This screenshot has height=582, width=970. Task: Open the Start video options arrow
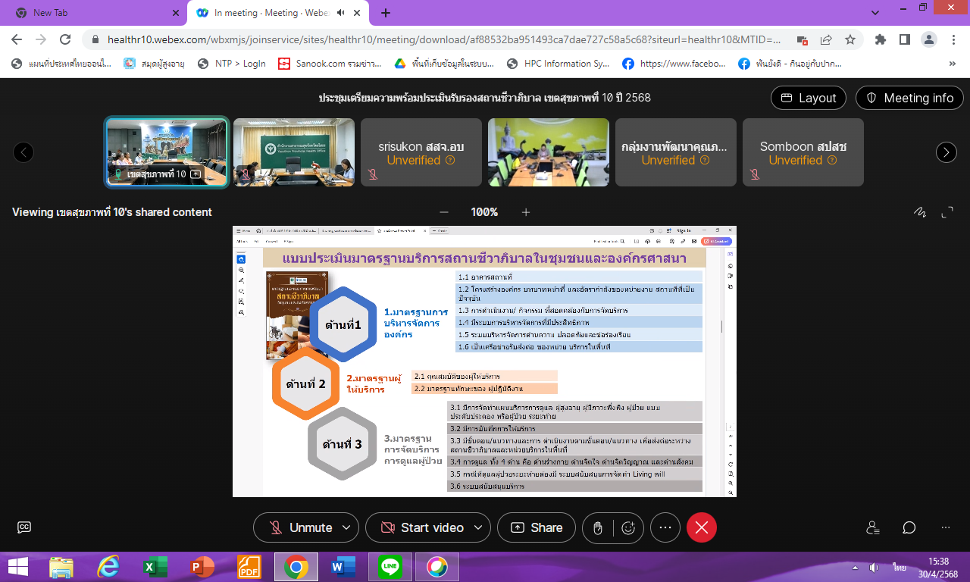478,527
